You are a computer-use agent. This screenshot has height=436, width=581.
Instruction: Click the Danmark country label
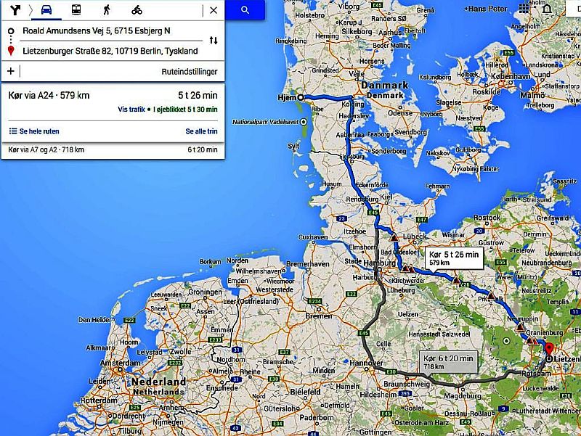(385, 85)
